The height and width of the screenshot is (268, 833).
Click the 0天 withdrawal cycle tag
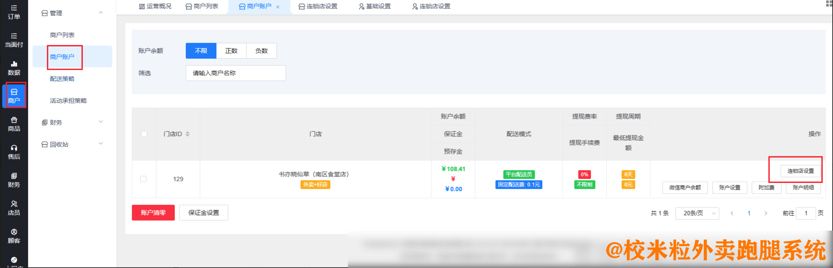point(628,174)
